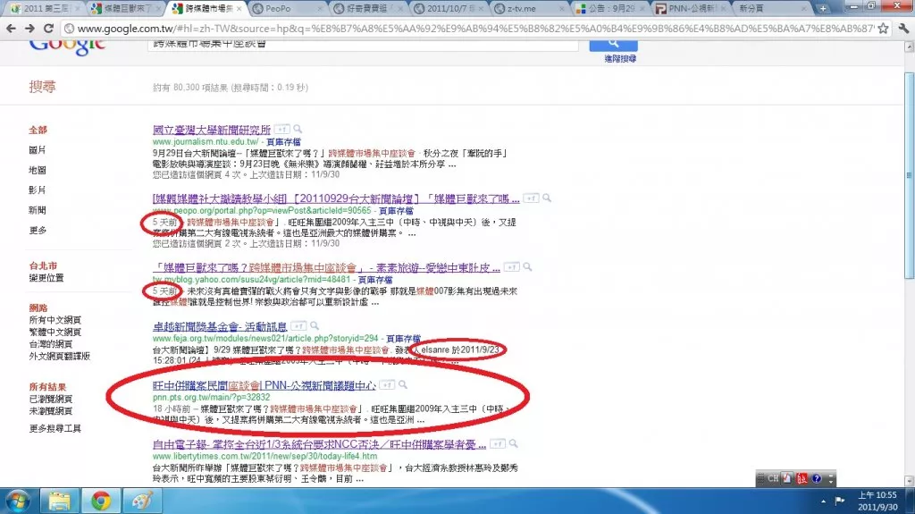Image resolution: width=915 pixels, height=514 pixels.
Task: Select 繁體中文網頁 filter
Action: (55, 332)
